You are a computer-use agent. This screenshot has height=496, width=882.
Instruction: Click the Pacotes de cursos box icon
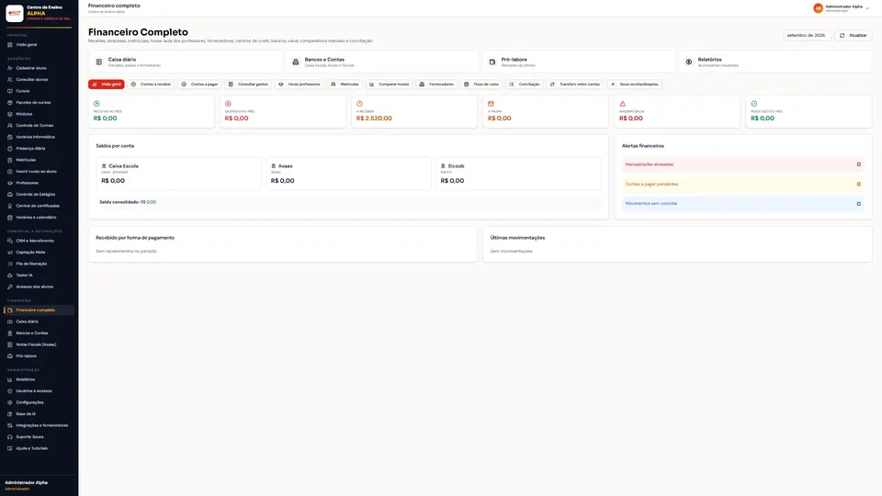(9, 102)
